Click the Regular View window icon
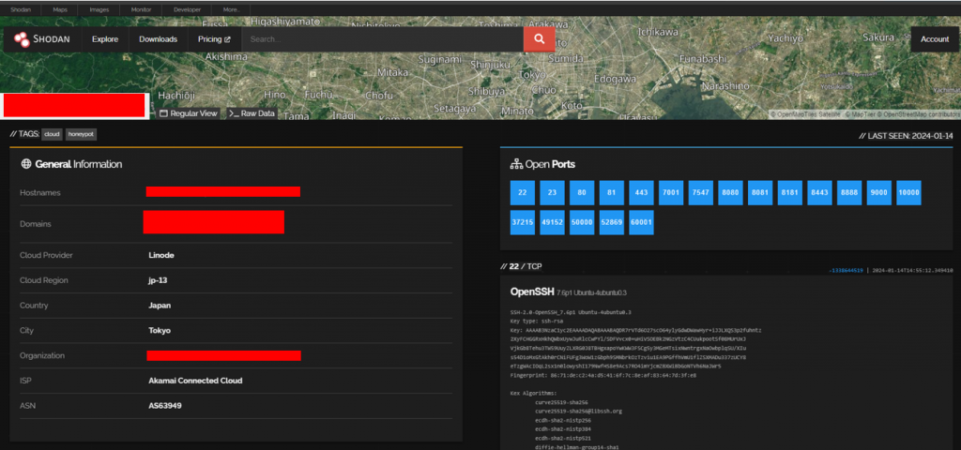The width and height of the screenshot is (961, 450). tap(163, 113)
